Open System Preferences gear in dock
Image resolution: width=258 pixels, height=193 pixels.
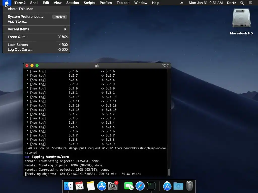coord(113,186)
